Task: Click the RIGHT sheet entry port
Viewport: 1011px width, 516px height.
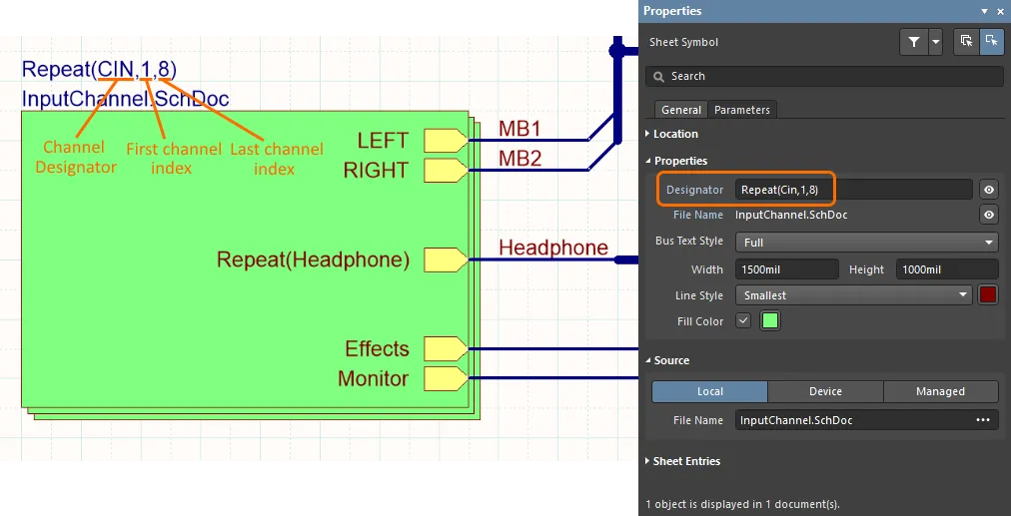Action: point(446,171)
